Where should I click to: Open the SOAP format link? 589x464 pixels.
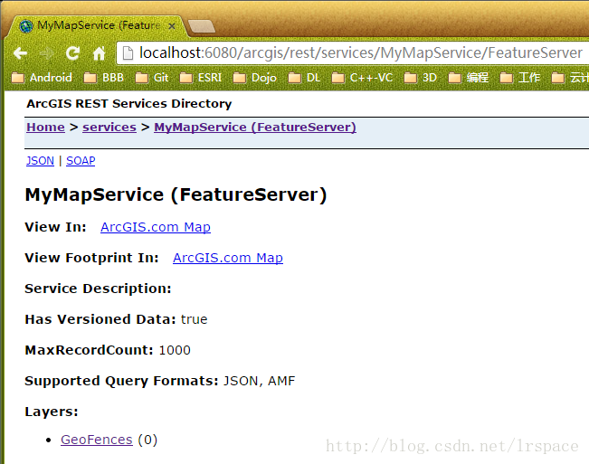point(81,161)
